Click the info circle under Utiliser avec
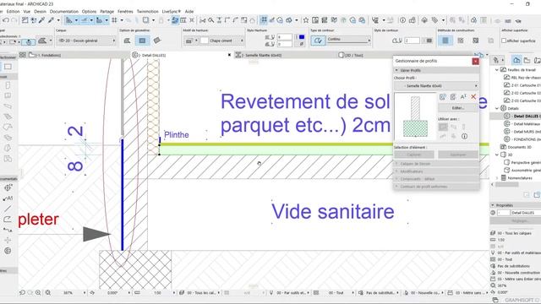 (x=464, y=136)
